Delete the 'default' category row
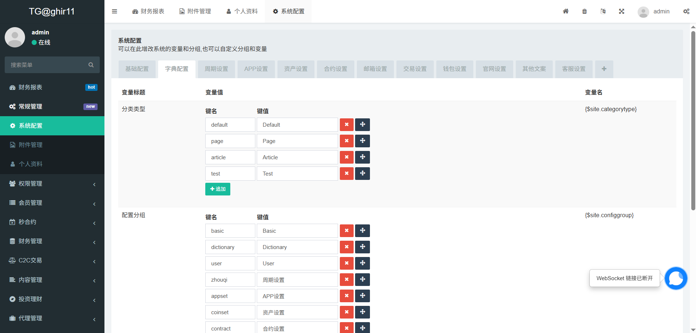696x333 pixels. pos(346,125)
